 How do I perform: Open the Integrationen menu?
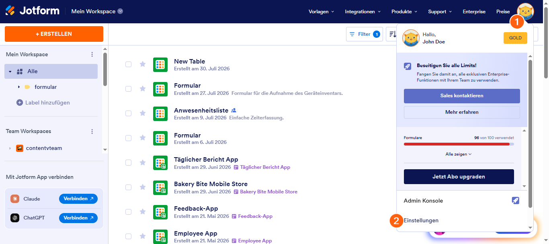pos(363,12)
